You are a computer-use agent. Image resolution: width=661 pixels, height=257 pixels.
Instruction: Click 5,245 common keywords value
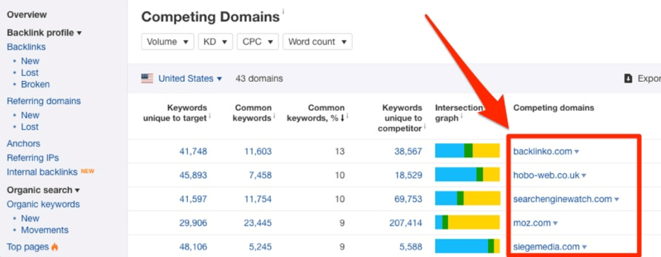(260, 247)
